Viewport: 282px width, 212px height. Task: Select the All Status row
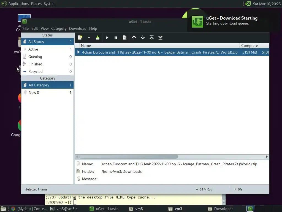click(47, 42)
